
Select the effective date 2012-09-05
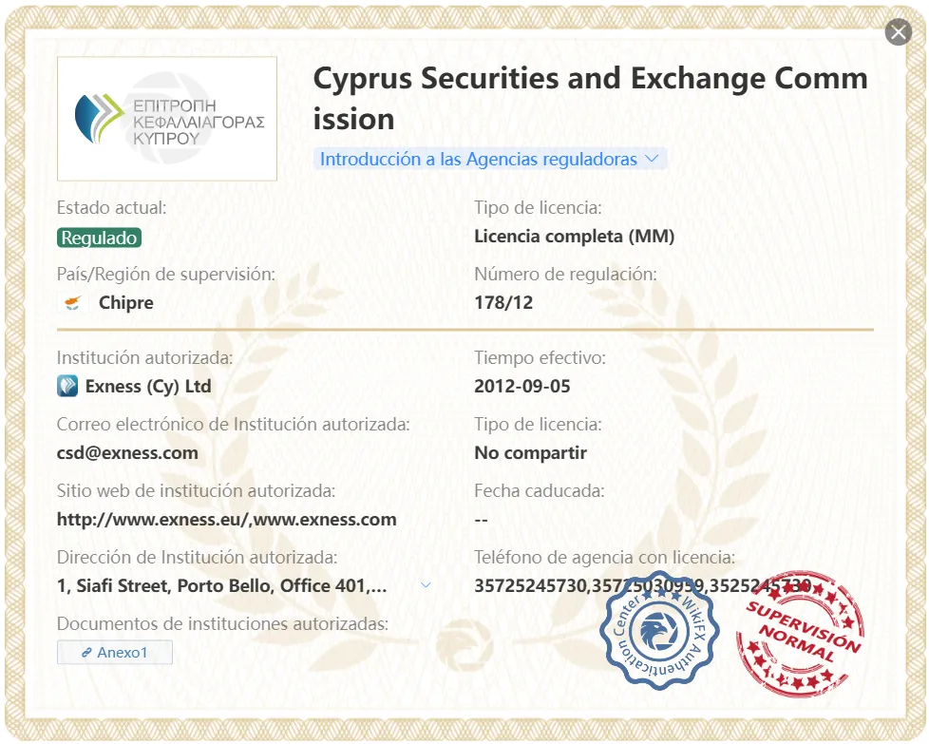tap(522, 387)
